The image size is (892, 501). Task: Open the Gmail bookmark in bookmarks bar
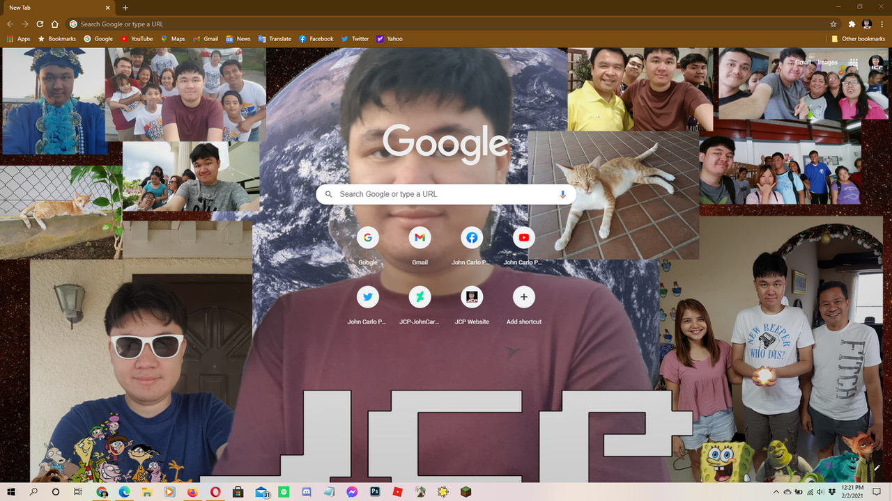tap(206, 39)
